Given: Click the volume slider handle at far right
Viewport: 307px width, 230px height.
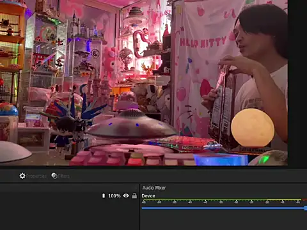Looking at the screenshot, I should [x=306, y=208].
